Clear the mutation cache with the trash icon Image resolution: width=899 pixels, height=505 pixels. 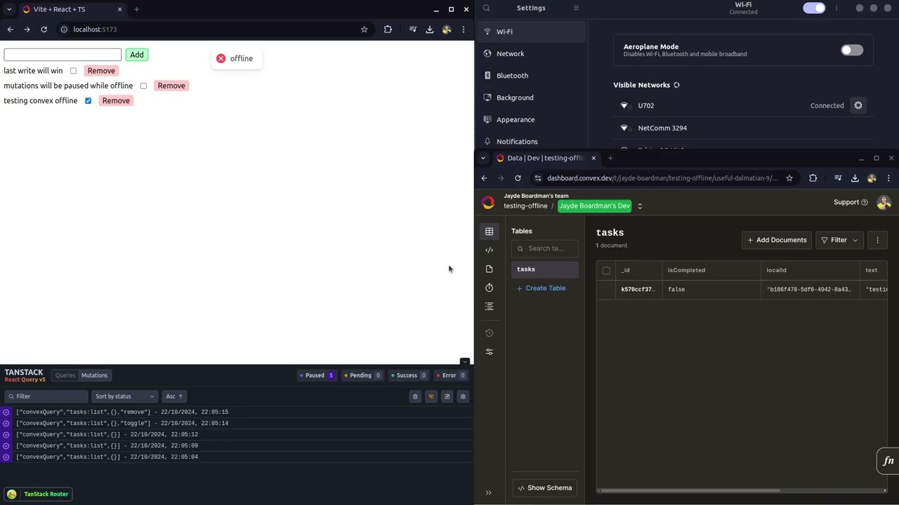[415, 396]
